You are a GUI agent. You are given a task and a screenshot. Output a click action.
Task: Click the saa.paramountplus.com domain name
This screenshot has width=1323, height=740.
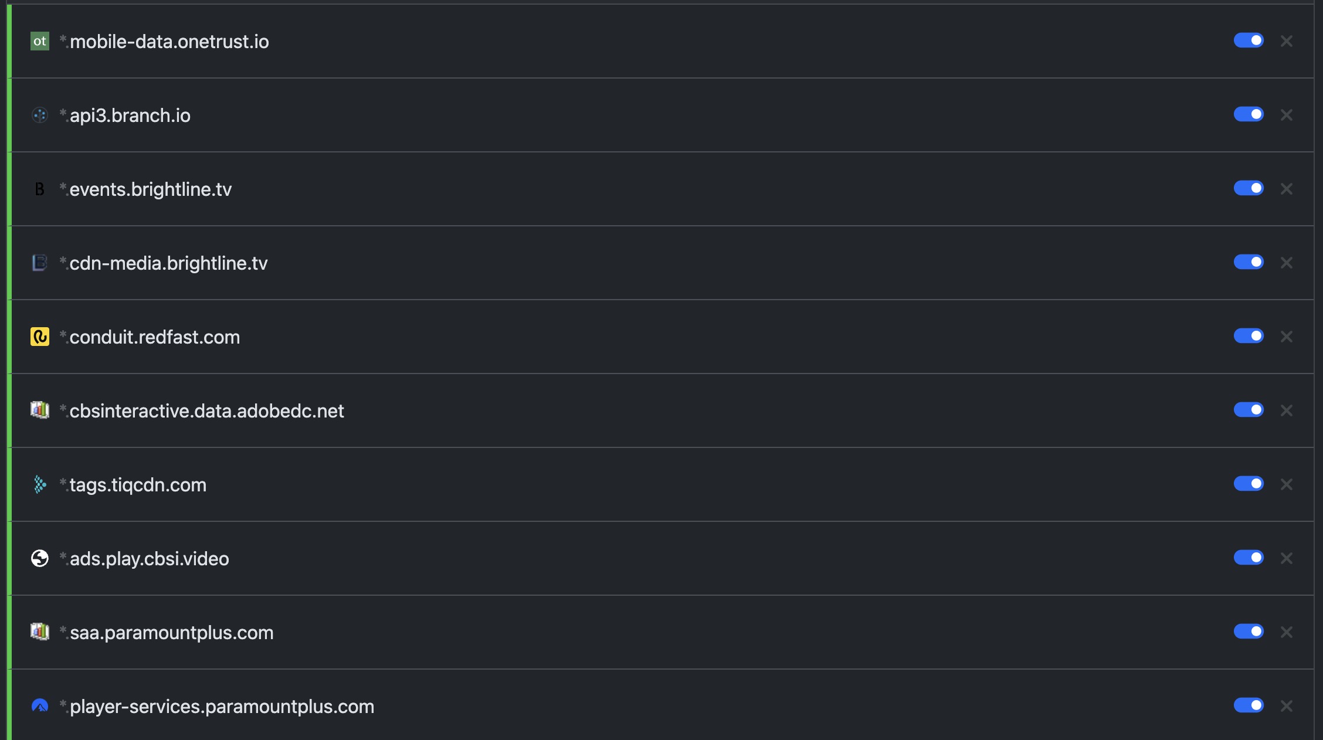tap(171, 633)
